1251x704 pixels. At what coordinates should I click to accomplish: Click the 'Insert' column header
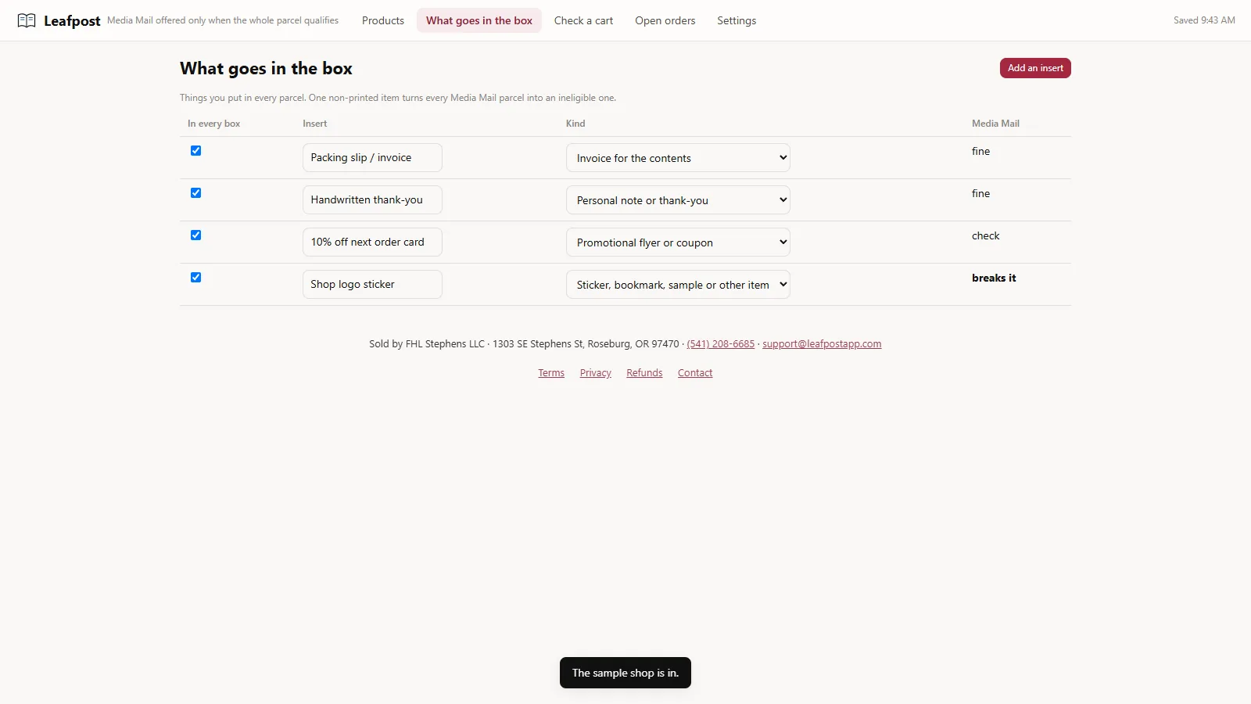315,124
